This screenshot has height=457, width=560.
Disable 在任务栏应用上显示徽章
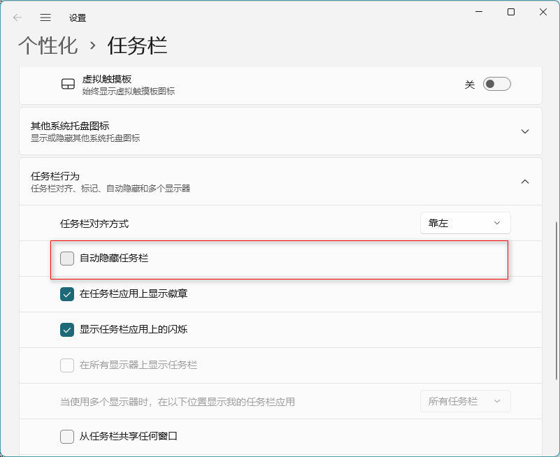click(66, 294)
